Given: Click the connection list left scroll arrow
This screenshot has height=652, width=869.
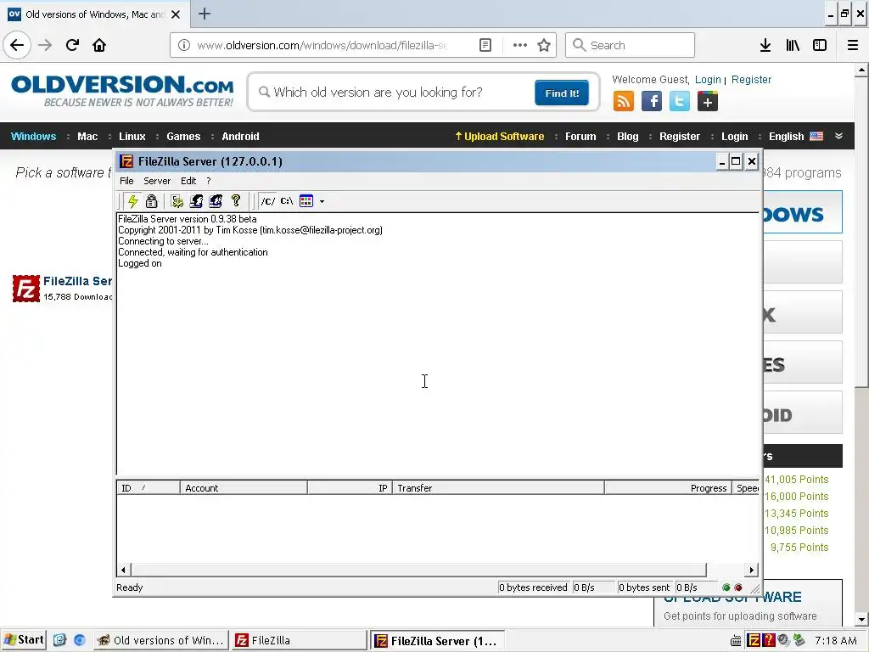Looking at the screenshot, I should tap(123, 570).
